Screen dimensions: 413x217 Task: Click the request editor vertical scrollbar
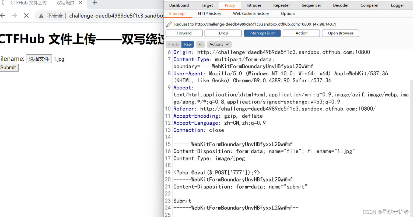(411, 148)
